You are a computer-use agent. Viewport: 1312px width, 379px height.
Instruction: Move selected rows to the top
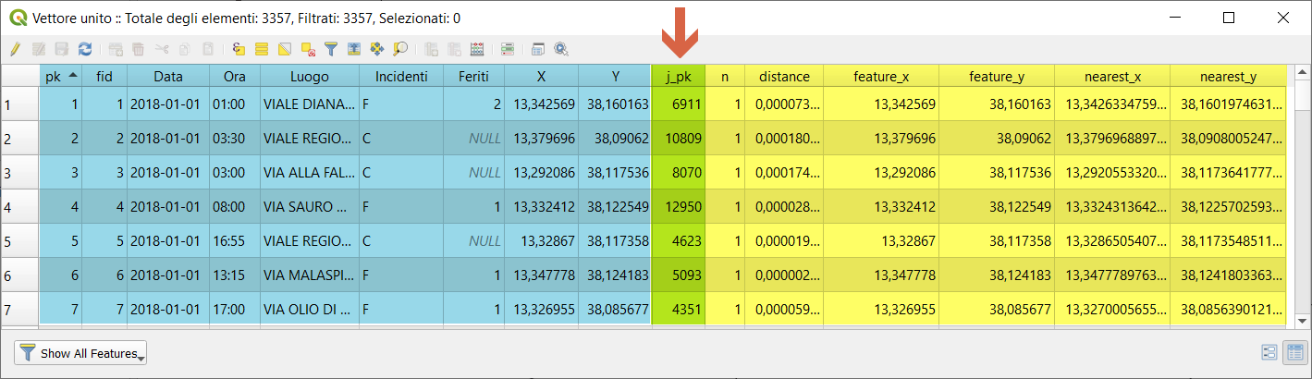tap(354, 49)
